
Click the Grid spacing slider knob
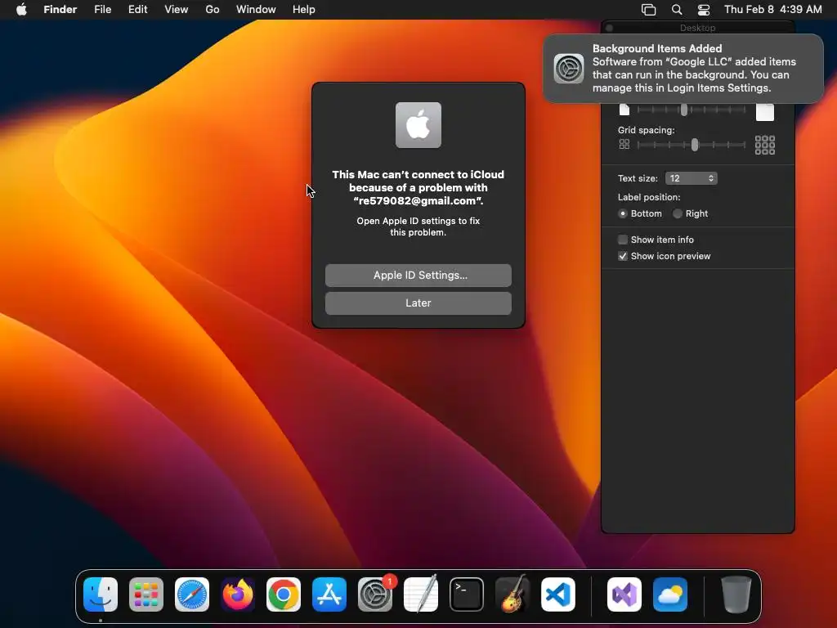click(695, 145)
